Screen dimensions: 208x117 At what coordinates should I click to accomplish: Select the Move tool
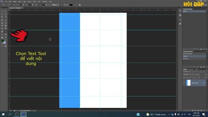pyautogui.click(x=6, y=11)
